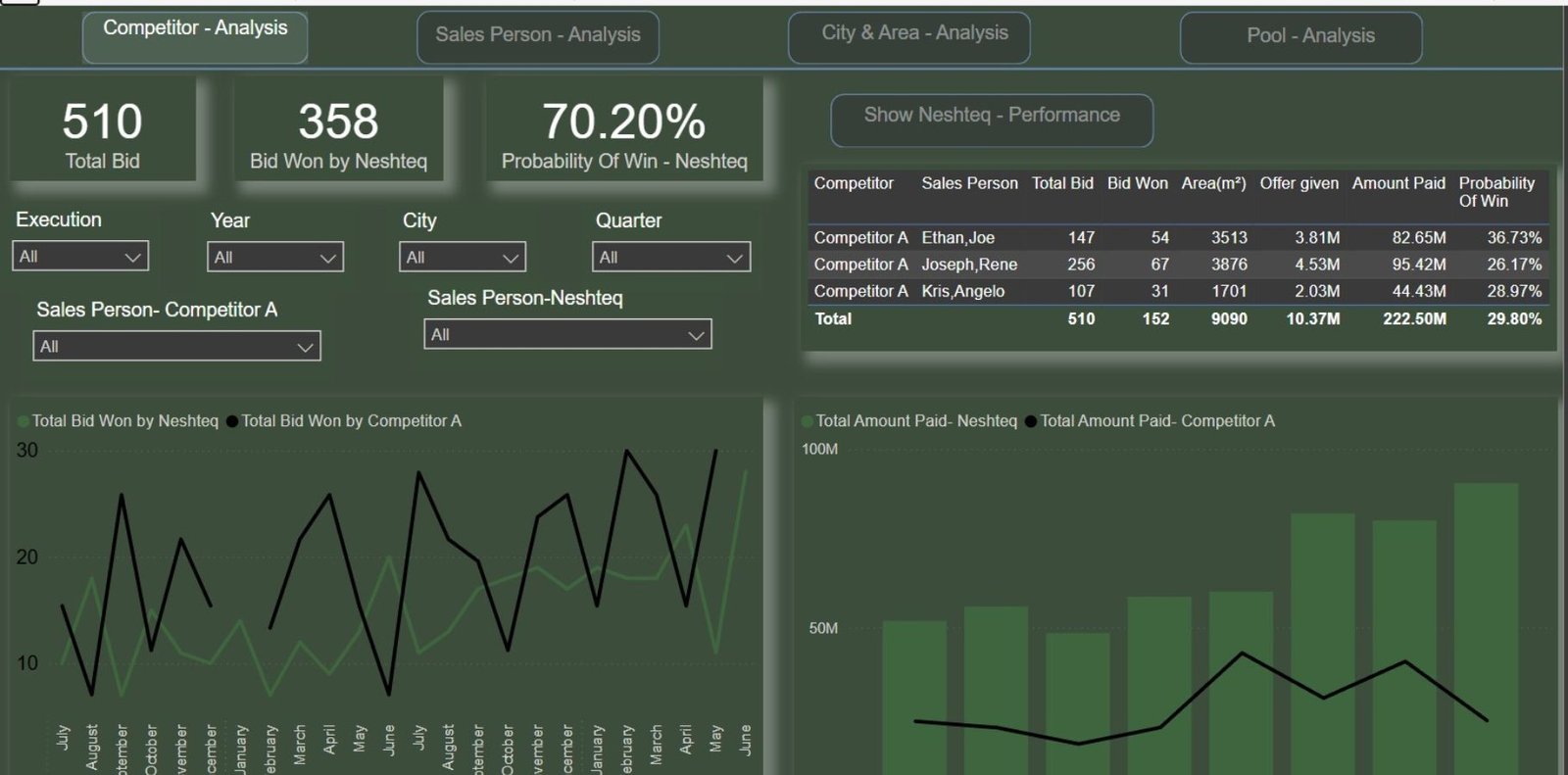1568x775 pixels.
Task: Sort table by Competitor column header
Action: pos(854,183)
